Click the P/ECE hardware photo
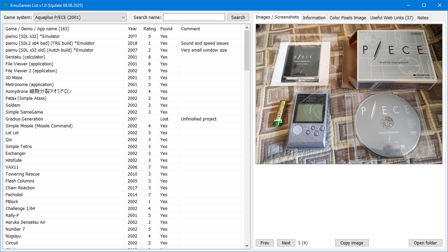 [x=349, y=94]
